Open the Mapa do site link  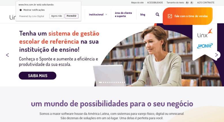coord(137,3)
